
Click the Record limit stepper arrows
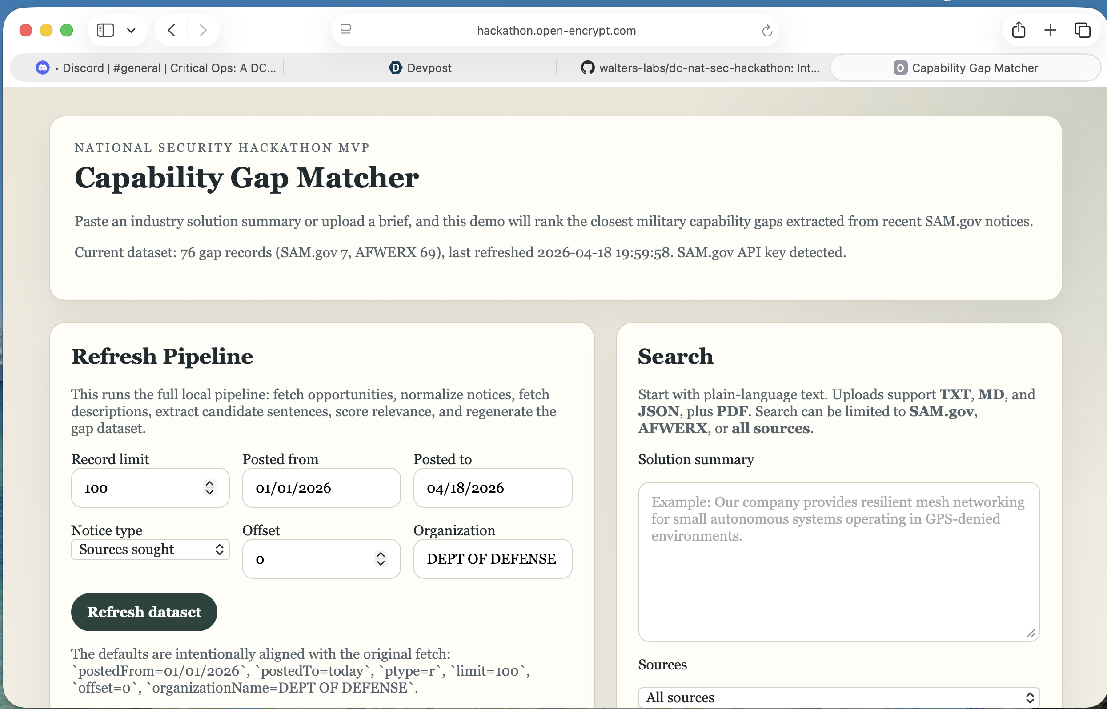point(209,488)
